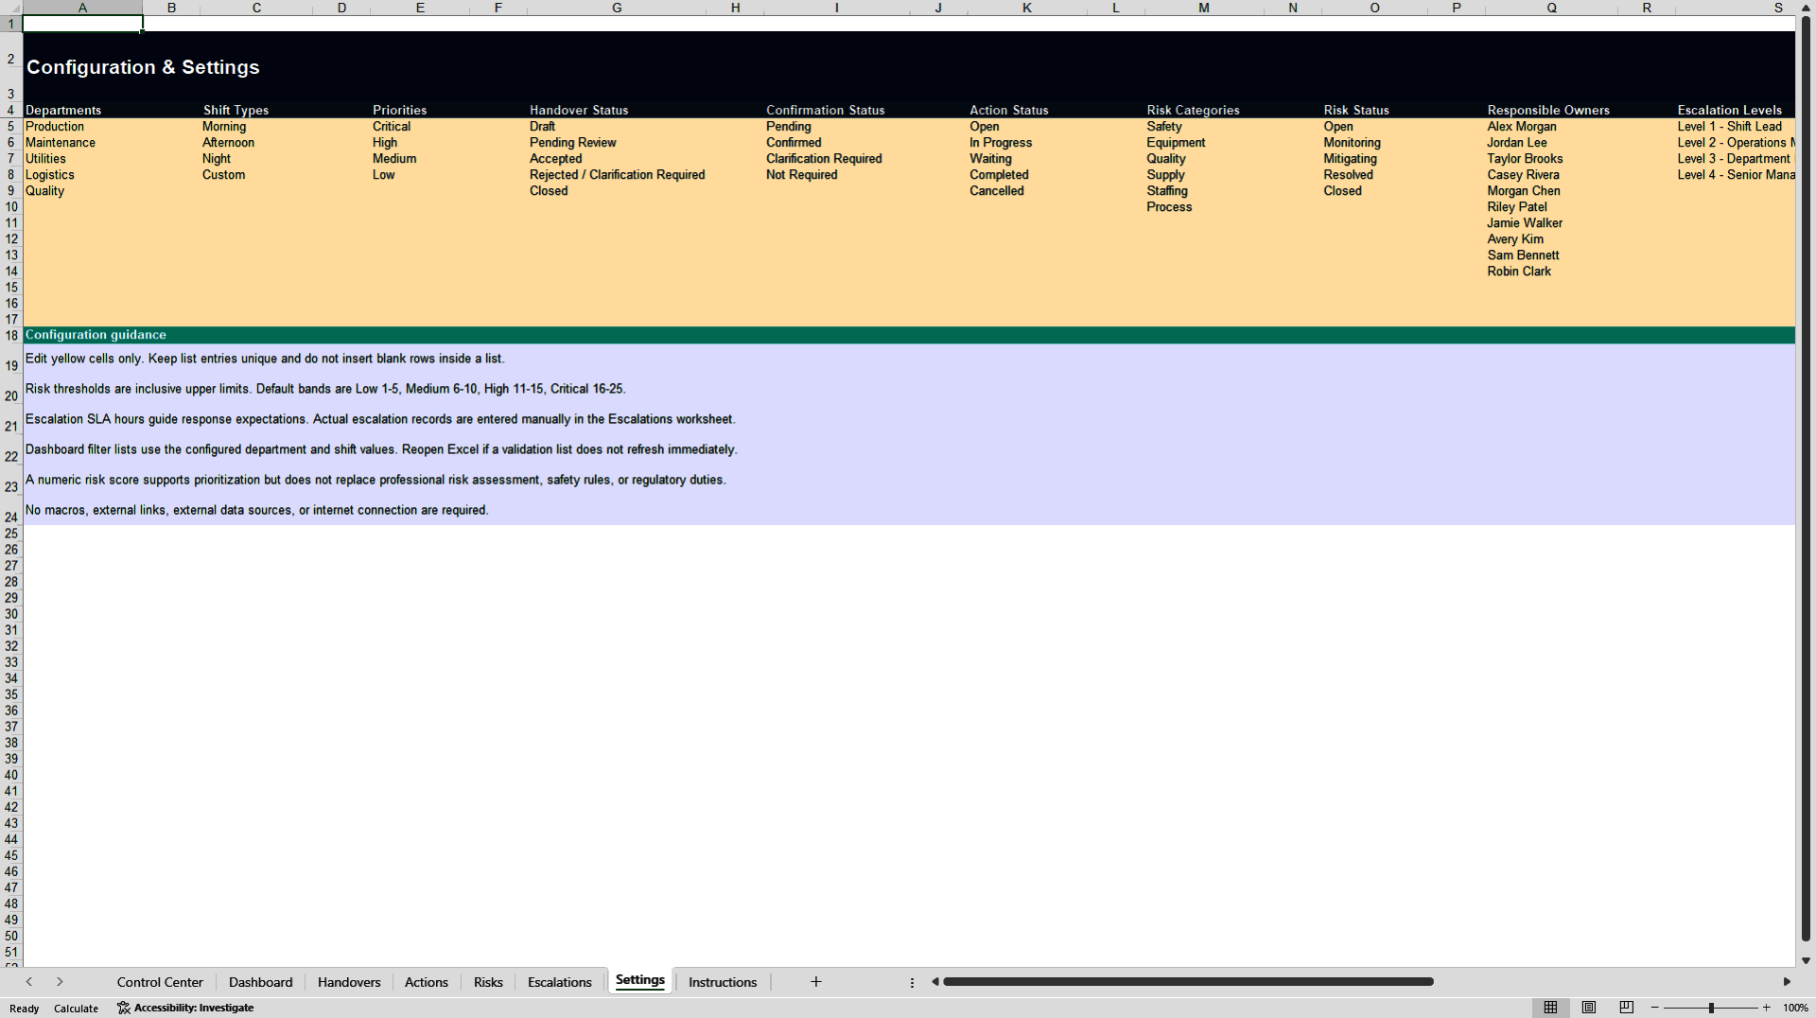Select the Departments header cell
This screenshot has height=1018, width=1816.
[x=82, y=110]
